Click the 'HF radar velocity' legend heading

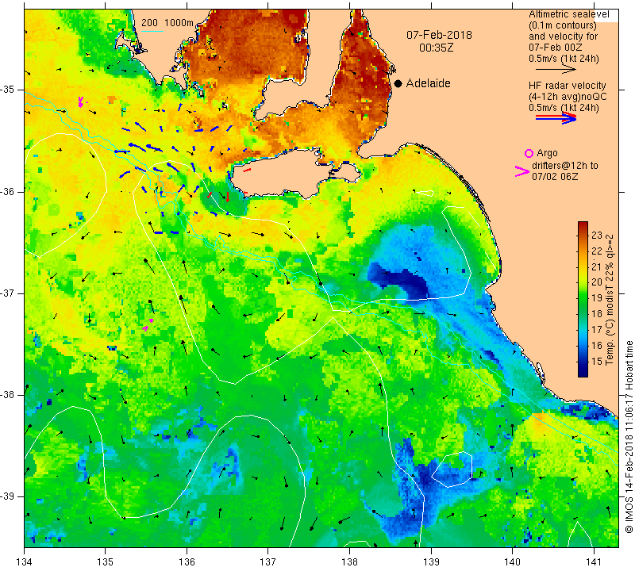click(567, 86)
